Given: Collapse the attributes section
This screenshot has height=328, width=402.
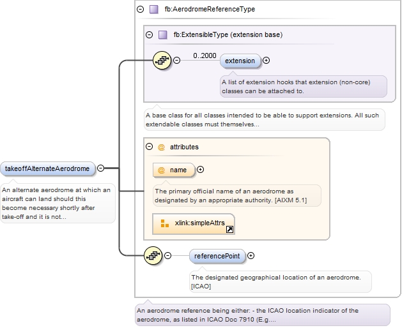Looking at the screenshot, I should tap(149, 147).
